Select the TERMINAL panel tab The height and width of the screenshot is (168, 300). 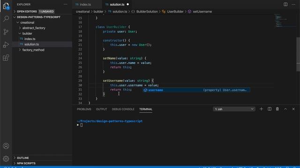(x=146, y=109)
